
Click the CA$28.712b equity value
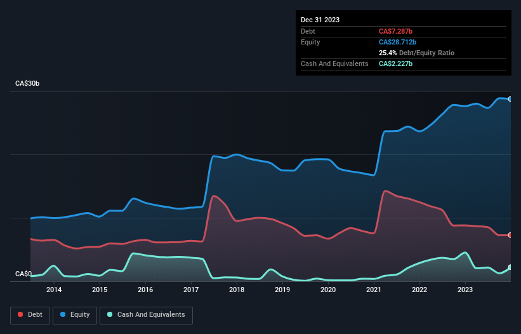coord(397,42)
